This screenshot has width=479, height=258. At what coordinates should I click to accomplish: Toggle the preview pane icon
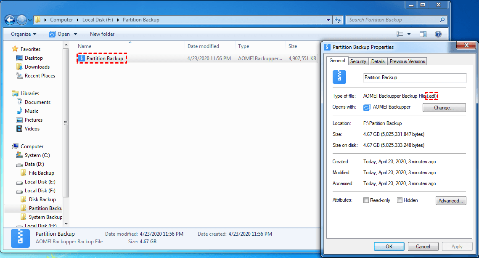pyautogui.click(x=423, y=34)
